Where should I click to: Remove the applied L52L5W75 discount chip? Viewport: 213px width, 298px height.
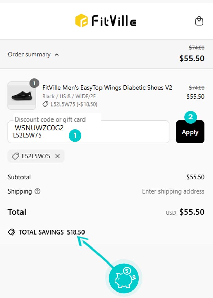pyautogui.click(x=58, y=156)
